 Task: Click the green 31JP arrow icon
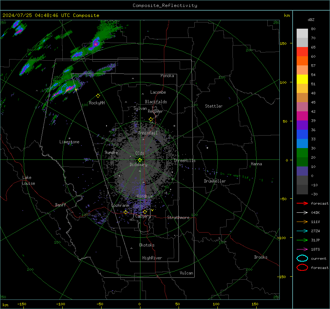pyautogui.click(x=302, y=240)
